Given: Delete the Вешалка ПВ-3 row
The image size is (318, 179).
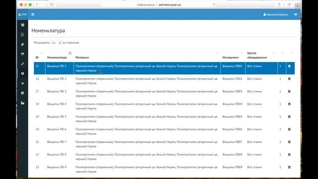Looking at the screenshot, I should tap(289, 91).
